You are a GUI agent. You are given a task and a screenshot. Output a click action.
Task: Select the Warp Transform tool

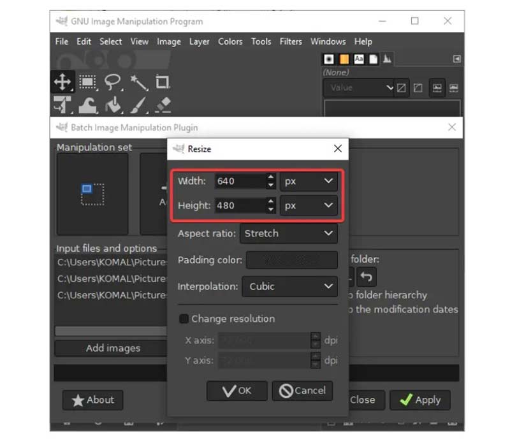click(x=87, y=105)
